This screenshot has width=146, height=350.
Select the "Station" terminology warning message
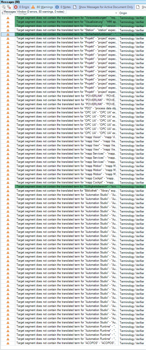(67, 30)
